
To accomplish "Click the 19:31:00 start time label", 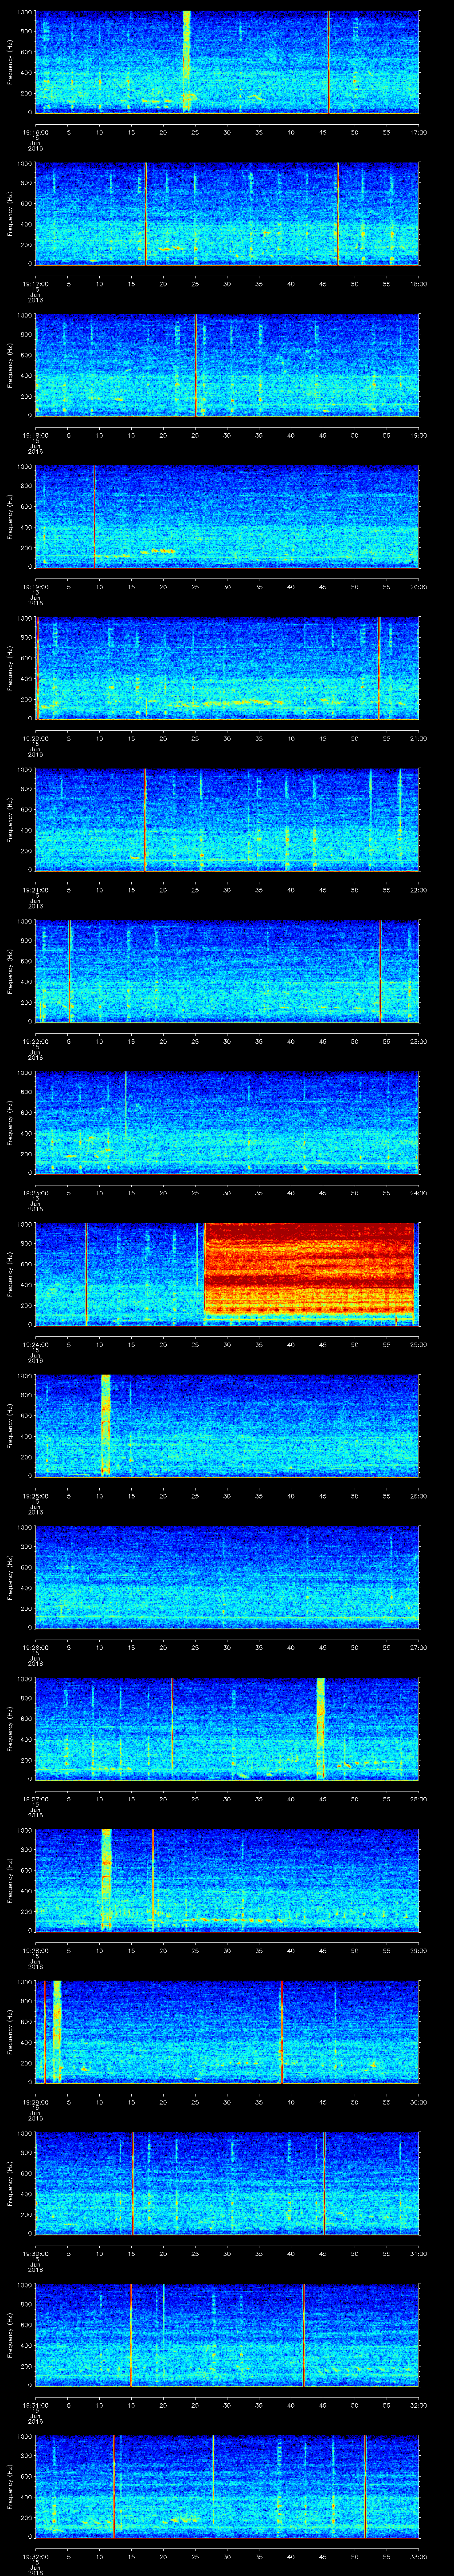I will tap(35, 2404).
